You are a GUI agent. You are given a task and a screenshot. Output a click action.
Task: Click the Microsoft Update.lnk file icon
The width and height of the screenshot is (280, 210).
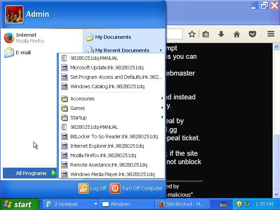[64, 68]
